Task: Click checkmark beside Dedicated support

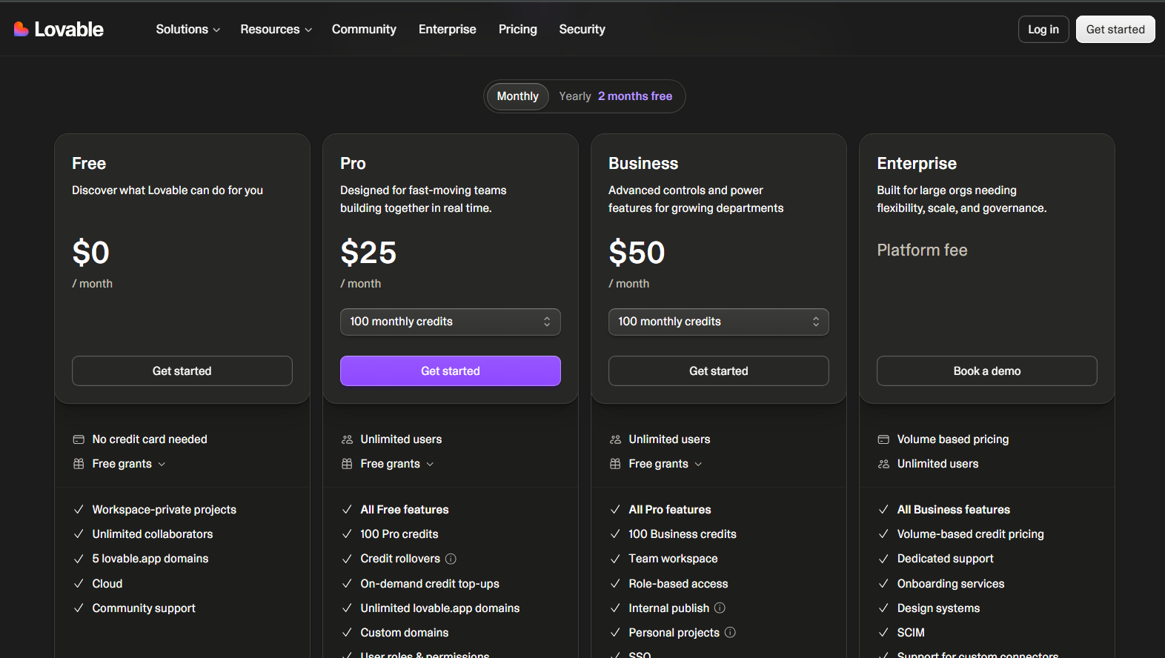Action: click(883, 559)
